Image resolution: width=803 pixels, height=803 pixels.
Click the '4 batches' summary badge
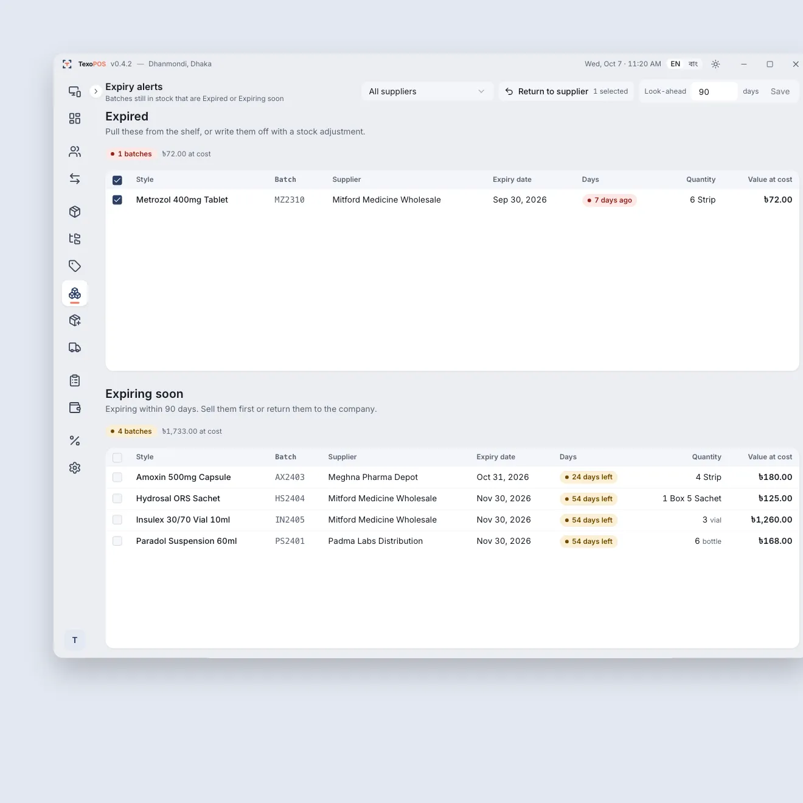[x=131, y=431]
